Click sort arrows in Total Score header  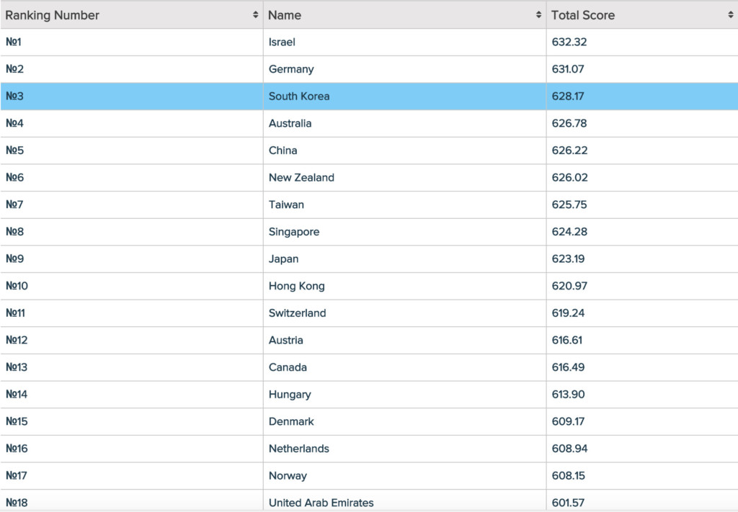(731, 15)
